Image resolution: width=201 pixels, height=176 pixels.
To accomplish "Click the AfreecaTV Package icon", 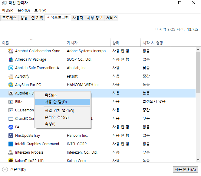I will 11,59.
